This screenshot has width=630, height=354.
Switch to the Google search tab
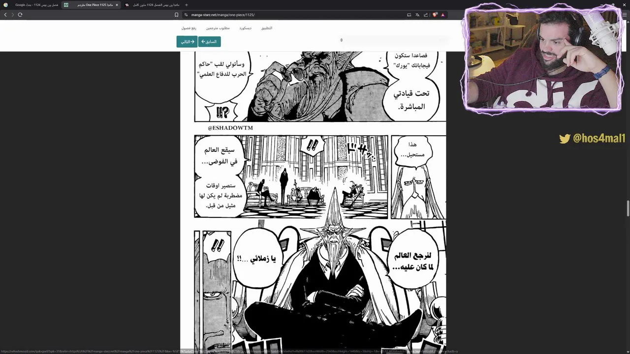click(x=31, y=5)
